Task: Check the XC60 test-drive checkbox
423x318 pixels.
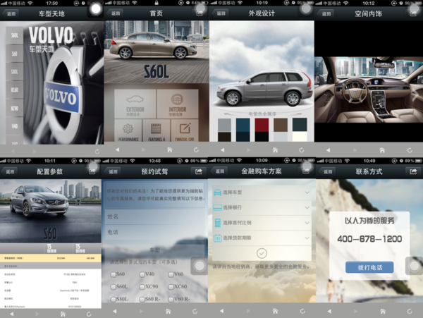Action: tap(171, 287)
